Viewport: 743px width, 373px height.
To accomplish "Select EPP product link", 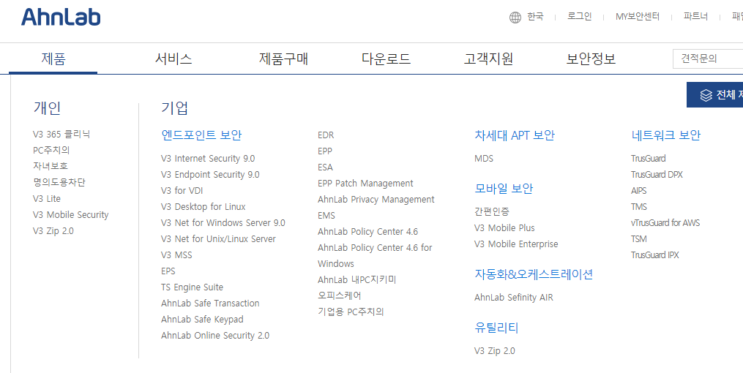I will pos(324,151).
